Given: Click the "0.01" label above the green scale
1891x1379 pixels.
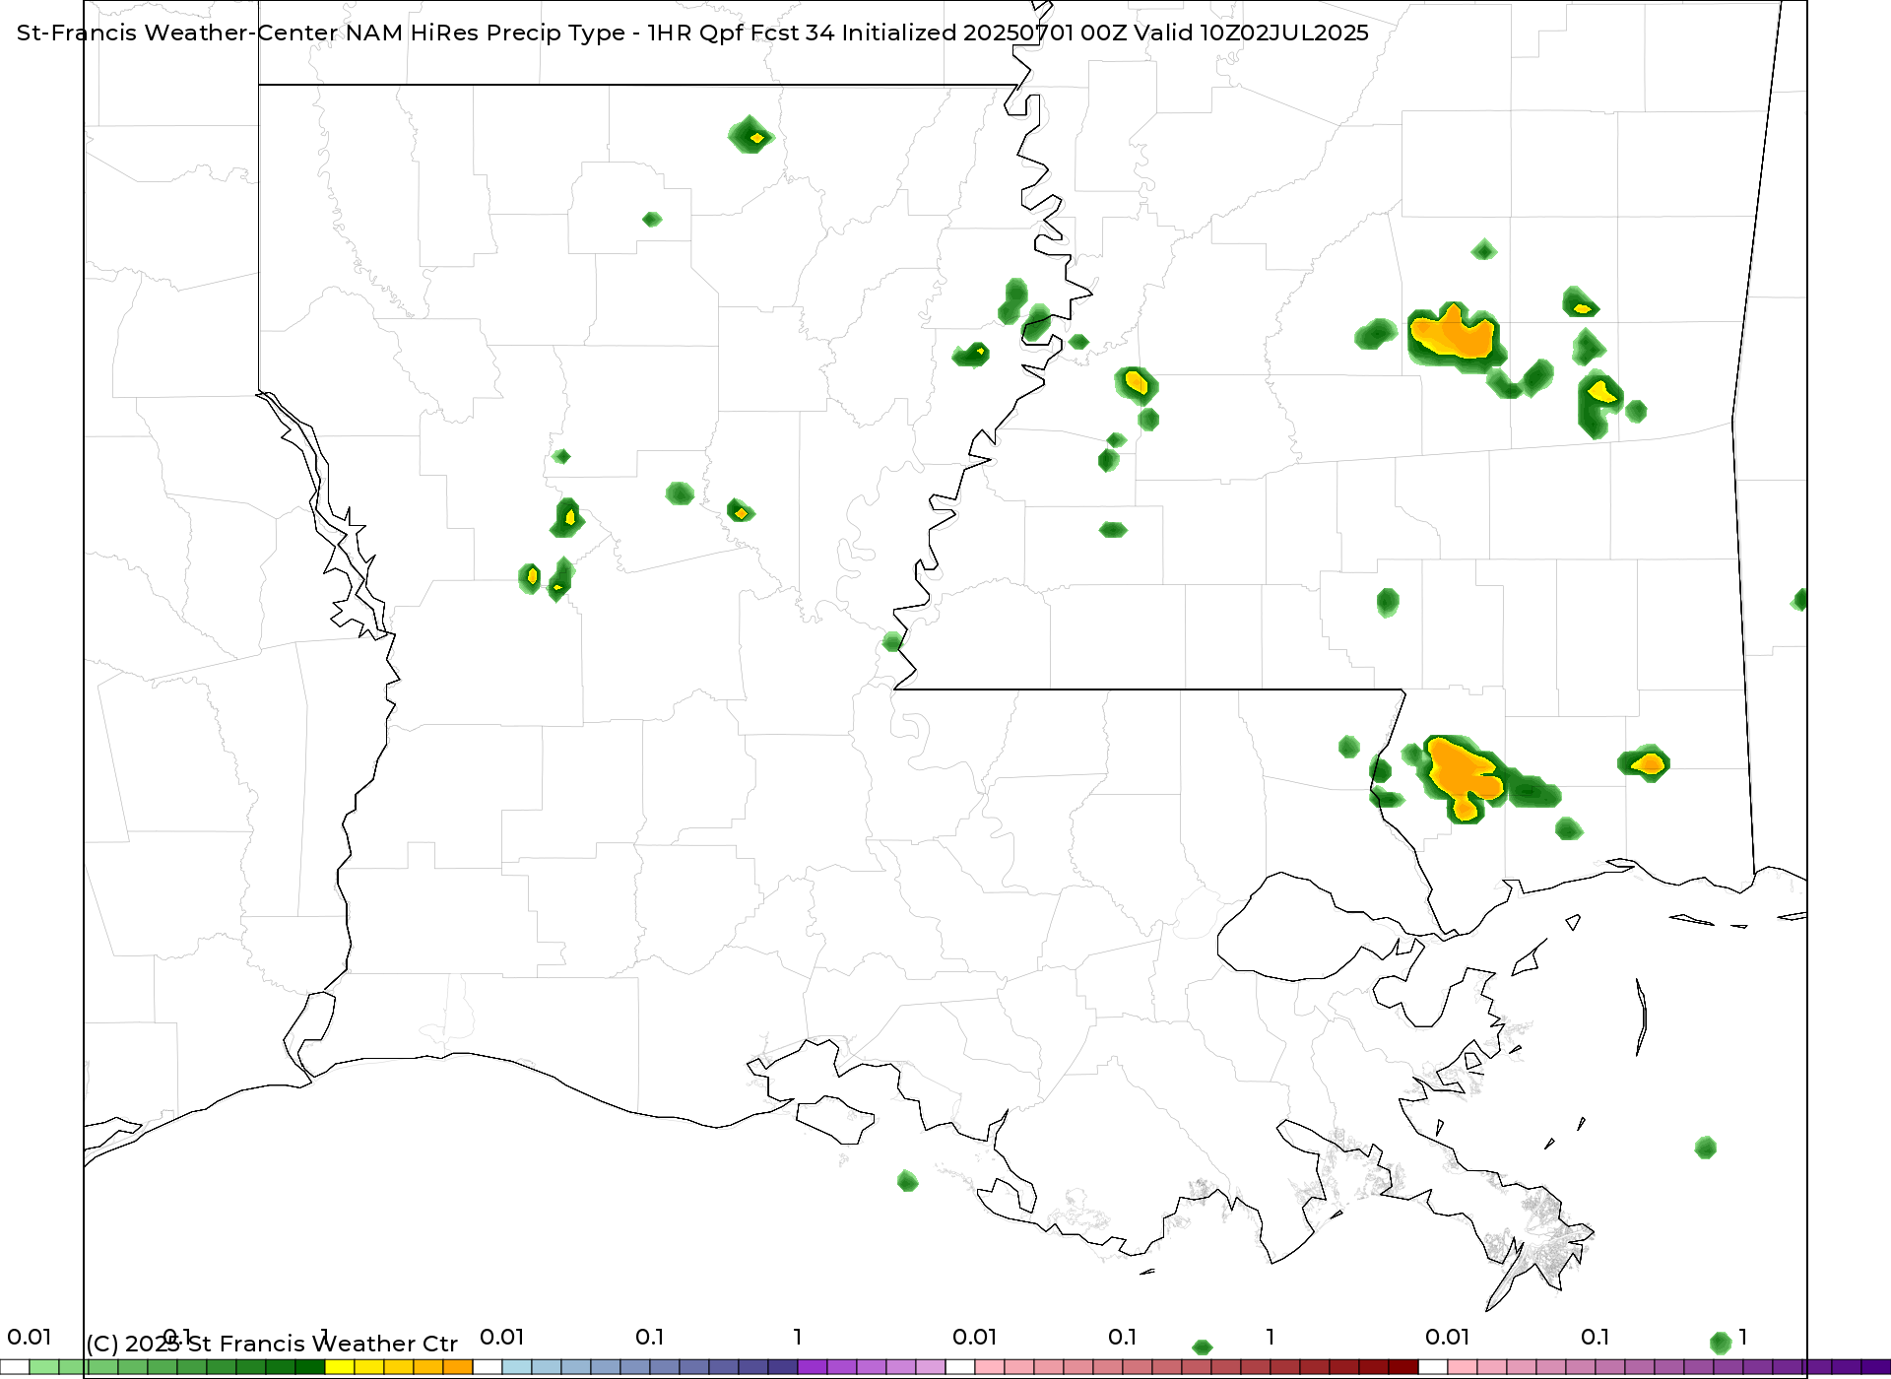Looking at the screenshot, I should (x=29, y=1337).
